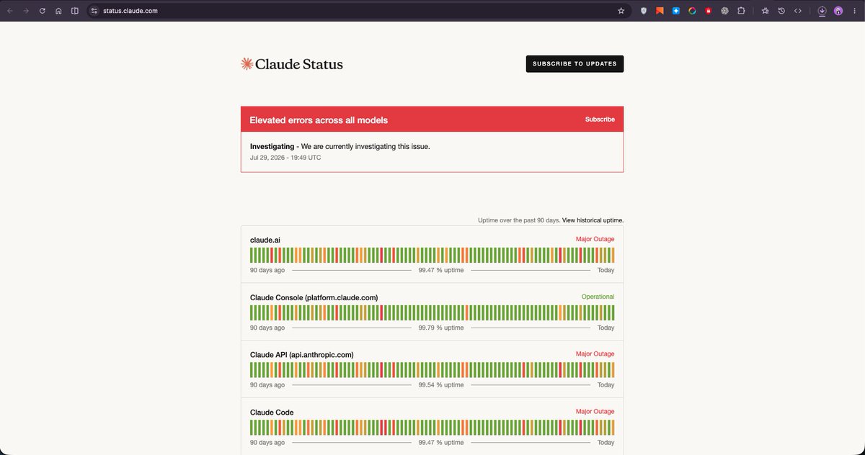This screenshot has width=865, height=455.
Task: Click 90 days ago label under claude.ai
Action: 267,270
